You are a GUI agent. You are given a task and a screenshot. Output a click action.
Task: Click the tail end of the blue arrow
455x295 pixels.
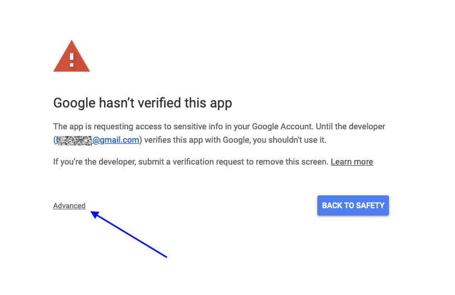[166, 256]
